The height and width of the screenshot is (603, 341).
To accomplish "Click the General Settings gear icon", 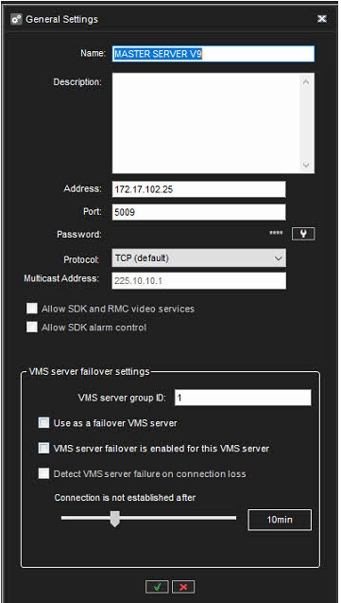I will tap(17, 19).
